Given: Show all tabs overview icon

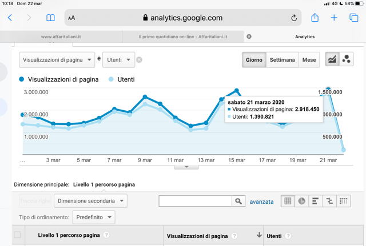Looking at the screenshot, I should 353,18.
